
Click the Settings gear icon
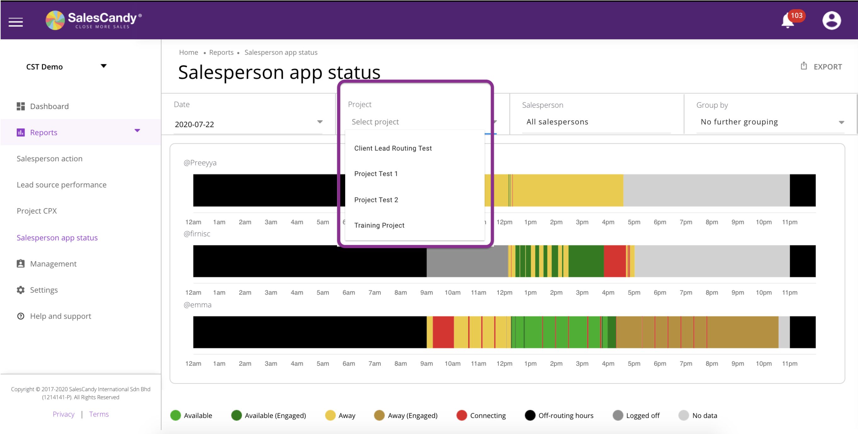[x=21, y=290]
